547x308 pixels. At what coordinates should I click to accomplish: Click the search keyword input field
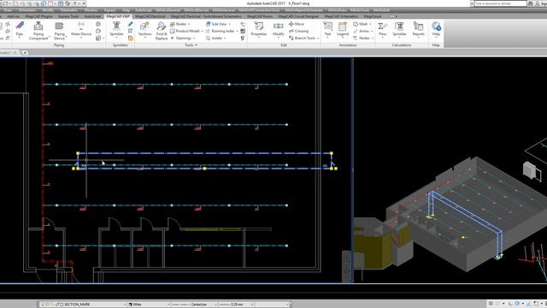[500, 3]
